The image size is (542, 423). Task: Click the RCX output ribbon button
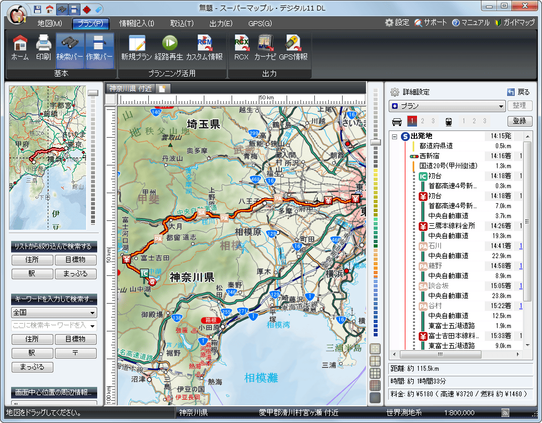tap(241, 48)
